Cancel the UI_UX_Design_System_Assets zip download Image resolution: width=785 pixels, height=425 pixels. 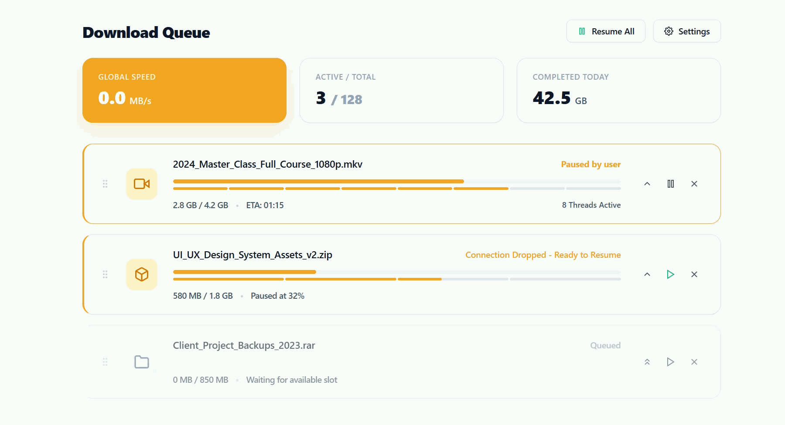(694, 274)
